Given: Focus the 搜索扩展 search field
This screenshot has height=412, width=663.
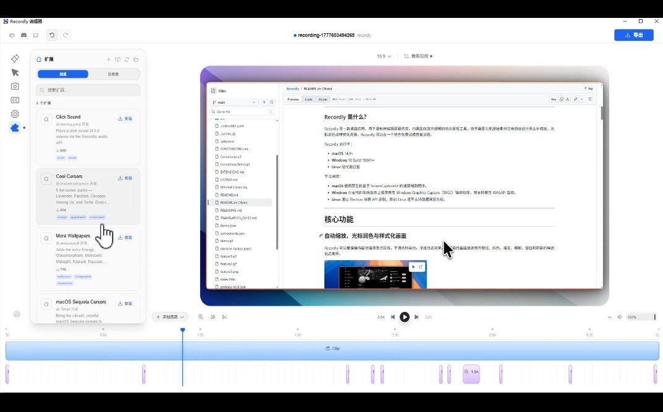Looking at the screenshot, I should pyautogui.click(x=88, y=90).
